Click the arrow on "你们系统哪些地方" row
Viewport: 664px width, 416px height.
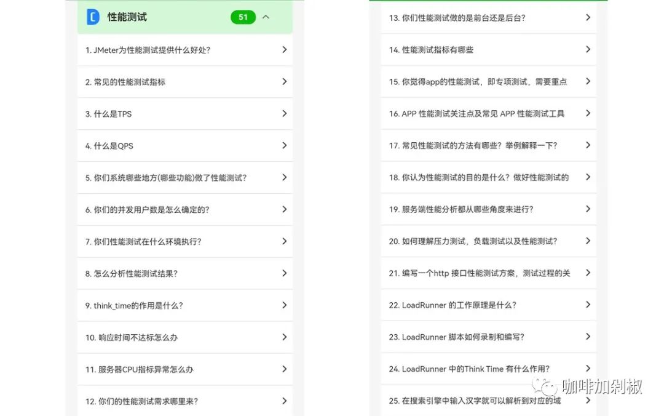[284, 177]
